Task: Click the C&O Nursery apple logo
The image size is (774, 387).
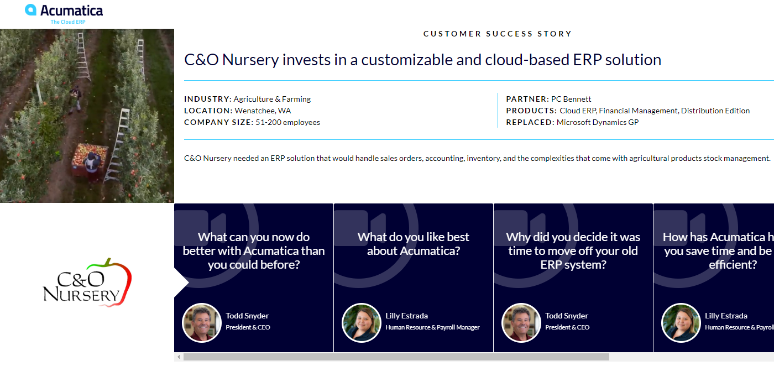Action: pos(88,283)
